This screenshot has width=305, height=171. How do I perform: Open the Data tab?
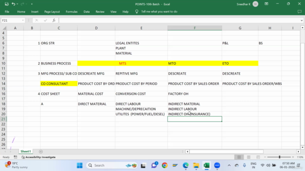[87, 11]
